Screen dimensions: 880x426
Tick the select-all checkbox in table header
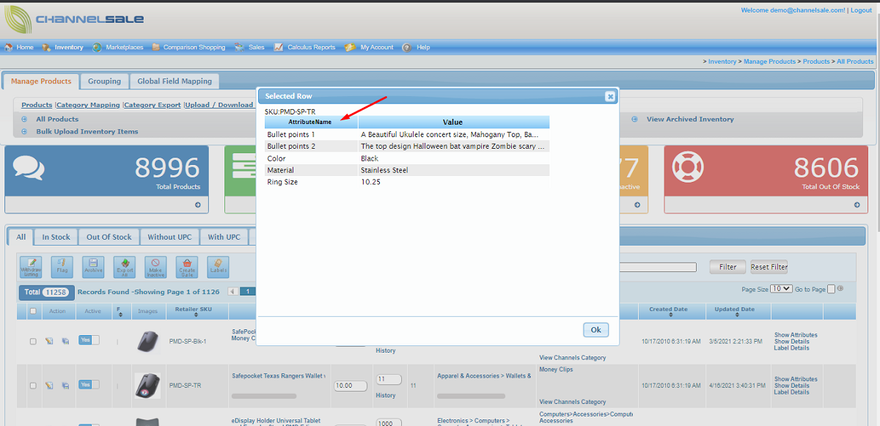(33, 311)
